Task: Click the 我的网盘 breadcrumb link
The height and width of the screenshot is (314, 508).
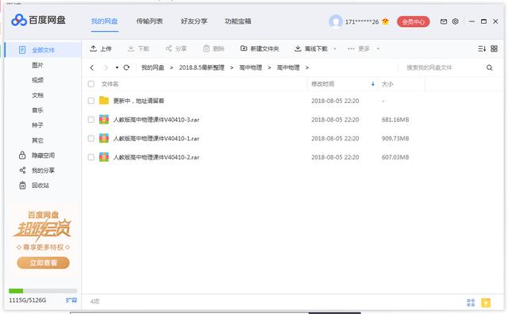Action: 152,67
